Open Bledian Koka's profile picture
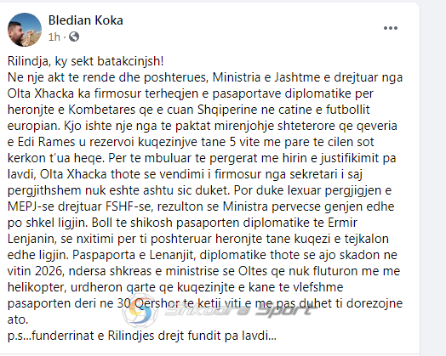Image resolution: width=446 pixels, height=356 pixels. pyautogui.click(x=25, y=30)
